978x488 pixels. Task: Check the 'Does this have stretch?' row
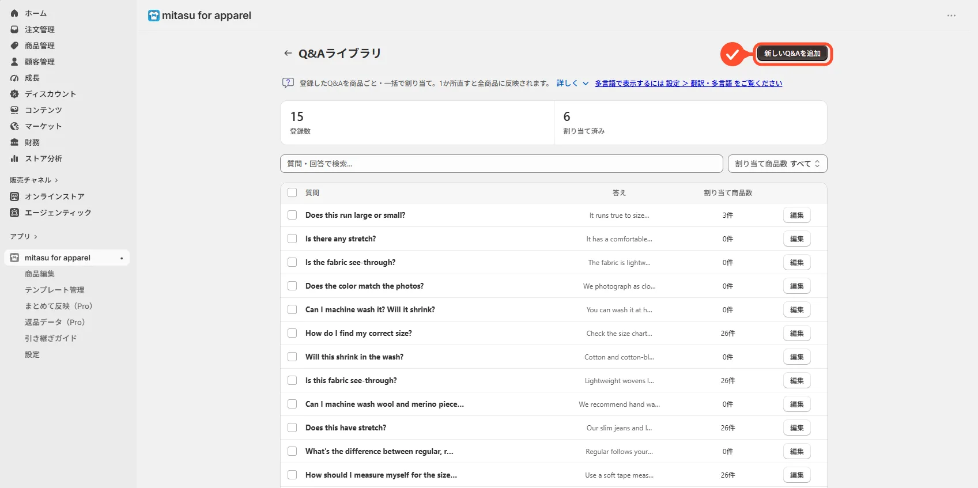[292, 428]
